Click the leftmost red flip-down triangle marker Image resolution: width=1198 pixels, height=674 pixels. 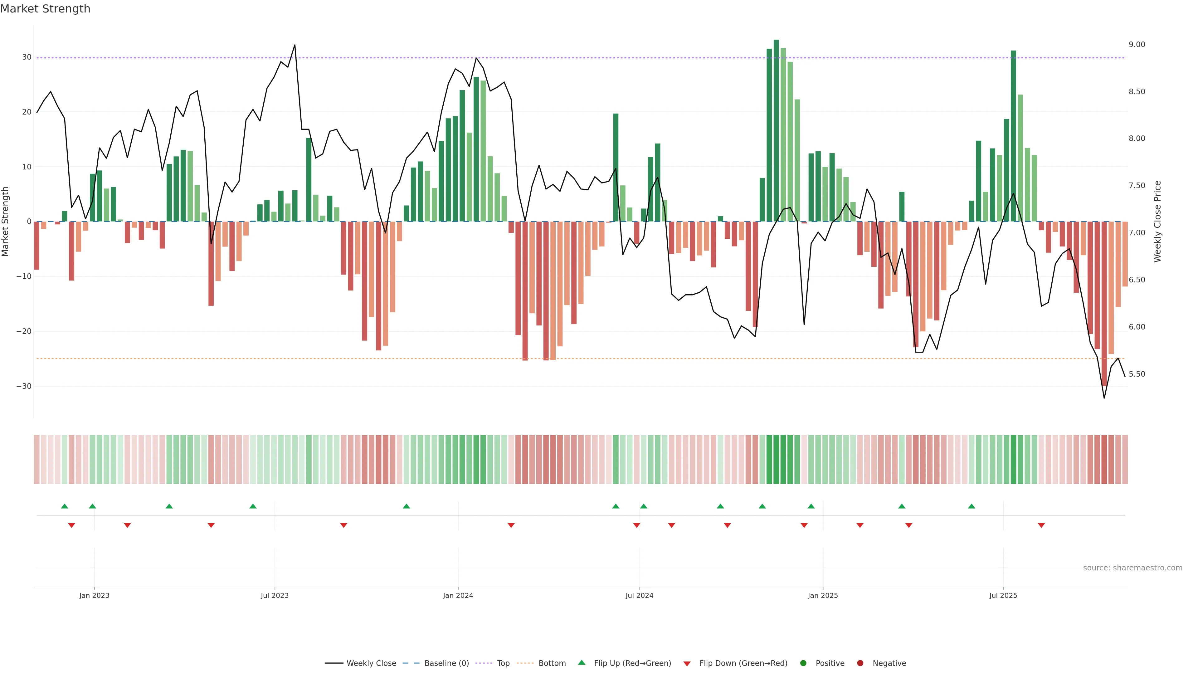pos(72,525)
